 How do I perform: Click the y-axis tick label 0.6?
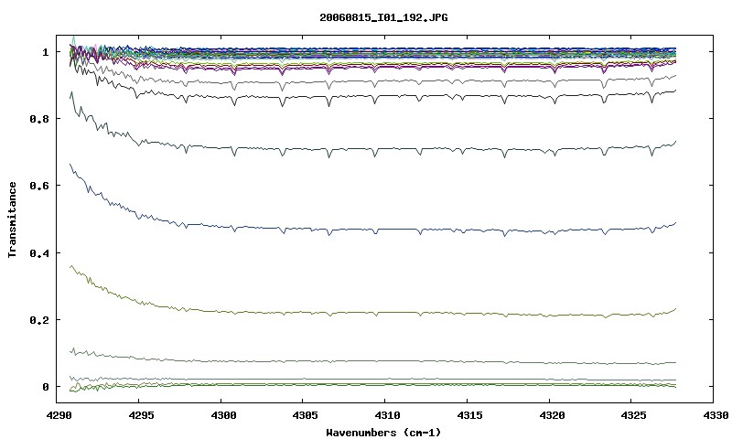39,186
